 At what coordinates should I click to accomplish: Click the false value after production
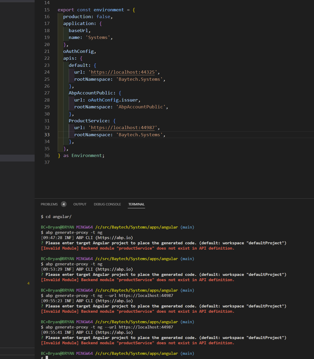tap(103, 17)
